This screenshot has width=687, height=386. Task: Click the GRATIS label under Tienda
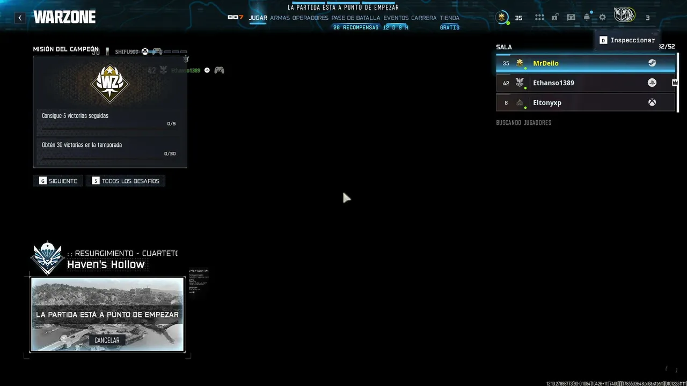pyautogui.click(x=450, y=27)
